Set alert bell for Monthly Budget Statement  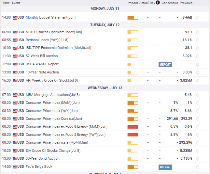point(197,18)
